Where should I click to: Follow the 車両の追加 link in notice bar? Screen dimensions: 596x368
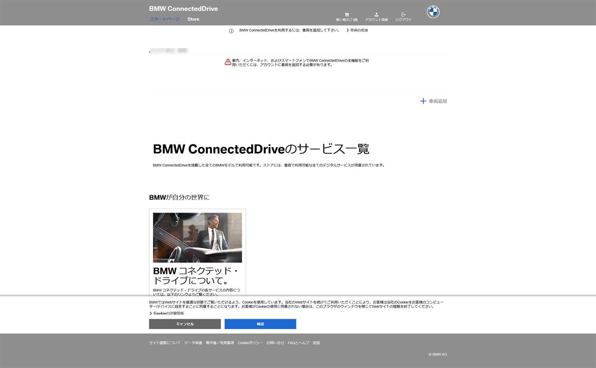(357, 30)
